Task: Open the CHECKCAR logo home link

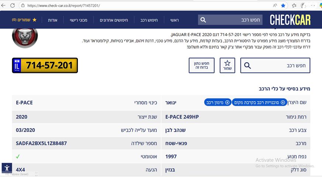Action: coord(290,20)
